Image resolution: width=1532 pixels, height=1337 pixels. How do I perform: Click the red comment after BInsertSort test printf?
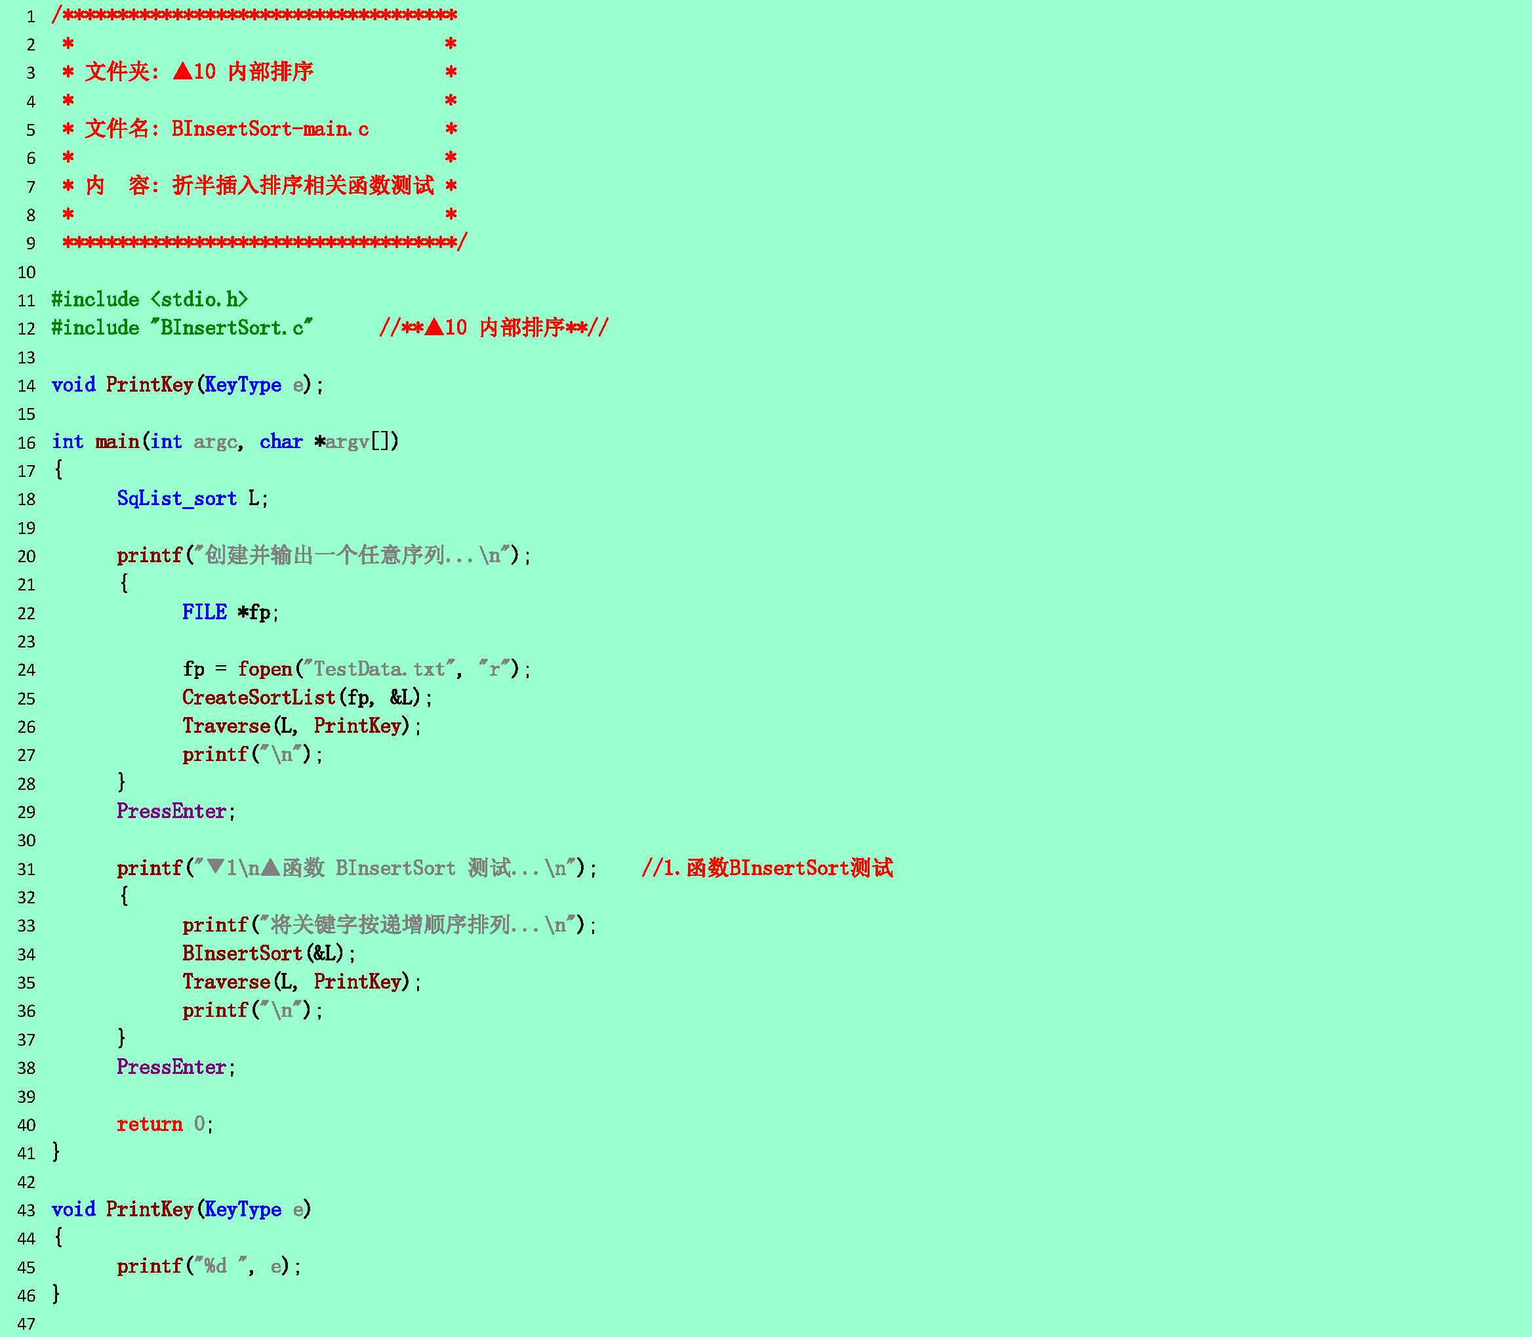pyautogui.click(x=767, y=868)
